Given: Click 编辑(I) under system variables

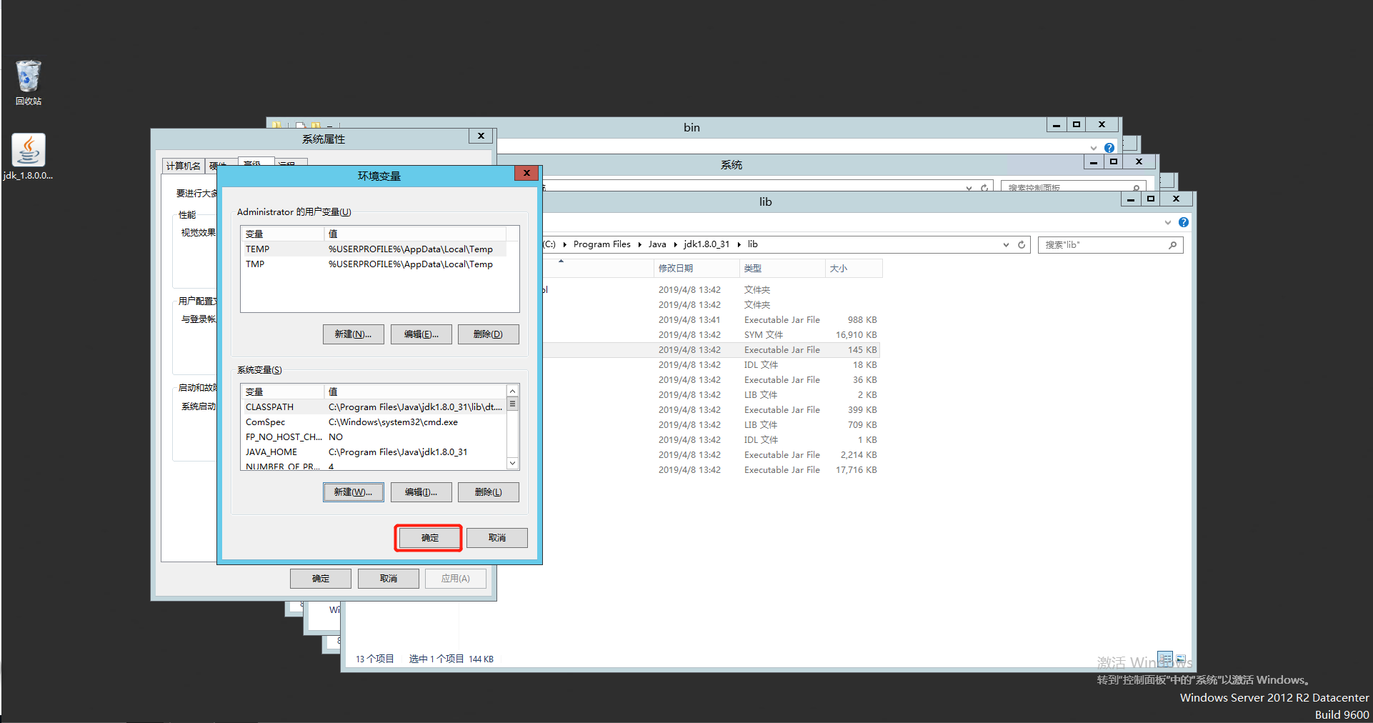Looking at the screenshot, I should click(421, 492).
